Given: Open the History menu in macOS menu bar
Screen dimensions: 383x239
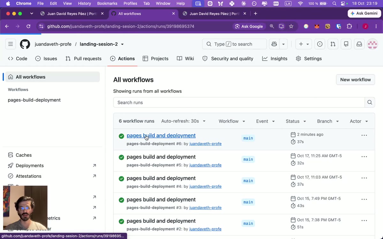Looking at the screenshot, I should pos(84,4).
